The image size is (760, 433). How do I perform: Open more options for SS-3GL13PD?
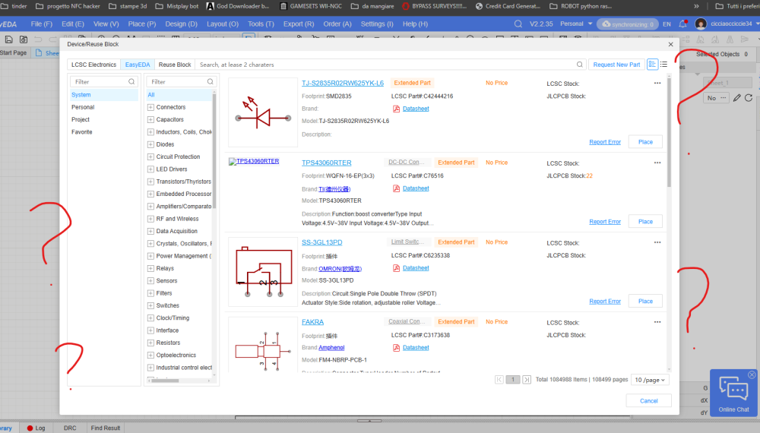point(657,242)
